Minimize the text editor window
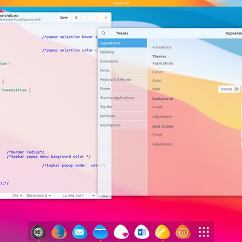 [87, 18]
